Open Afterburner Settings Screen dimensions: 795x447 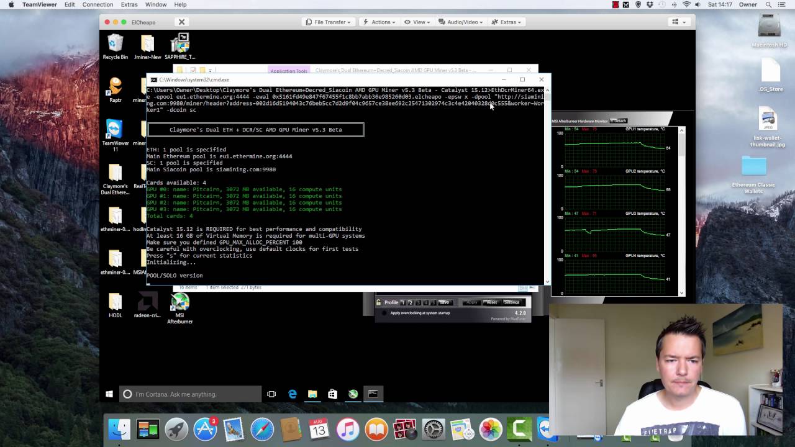pyautogui.click(x=512, y=302)
